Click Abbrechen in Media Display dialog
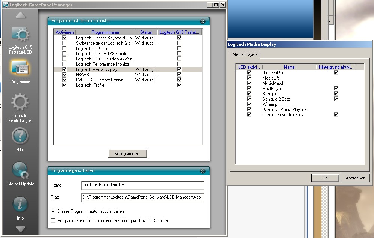 point(355,178)
